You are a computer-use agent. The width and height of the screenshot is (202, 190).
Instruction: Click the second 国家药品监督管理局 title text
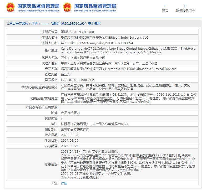tap(95, 6)
